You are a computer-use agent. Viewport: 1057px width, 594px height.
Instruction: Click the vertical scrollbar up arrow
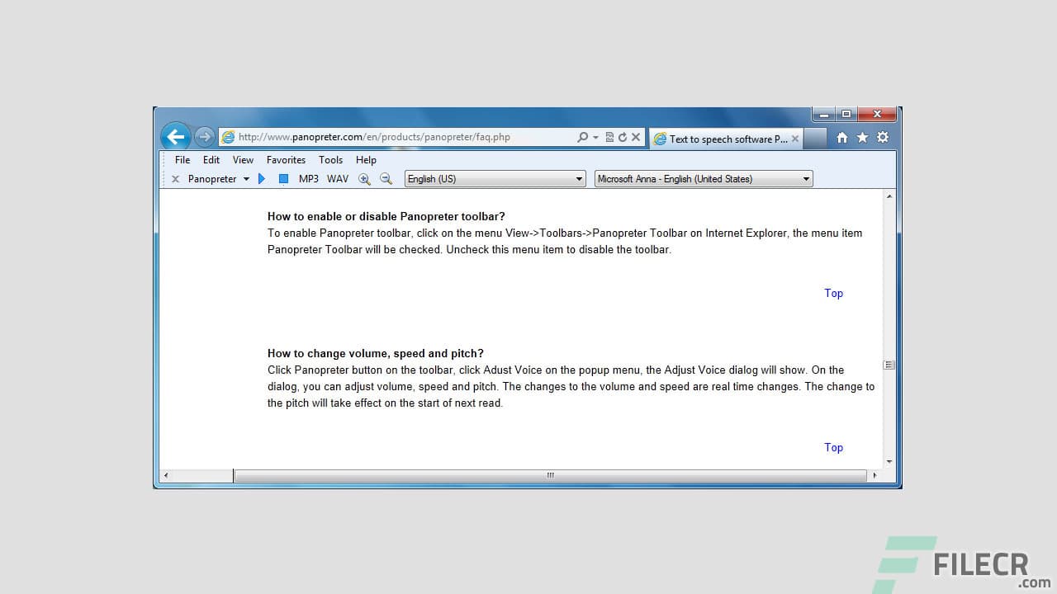click(889, 197)
